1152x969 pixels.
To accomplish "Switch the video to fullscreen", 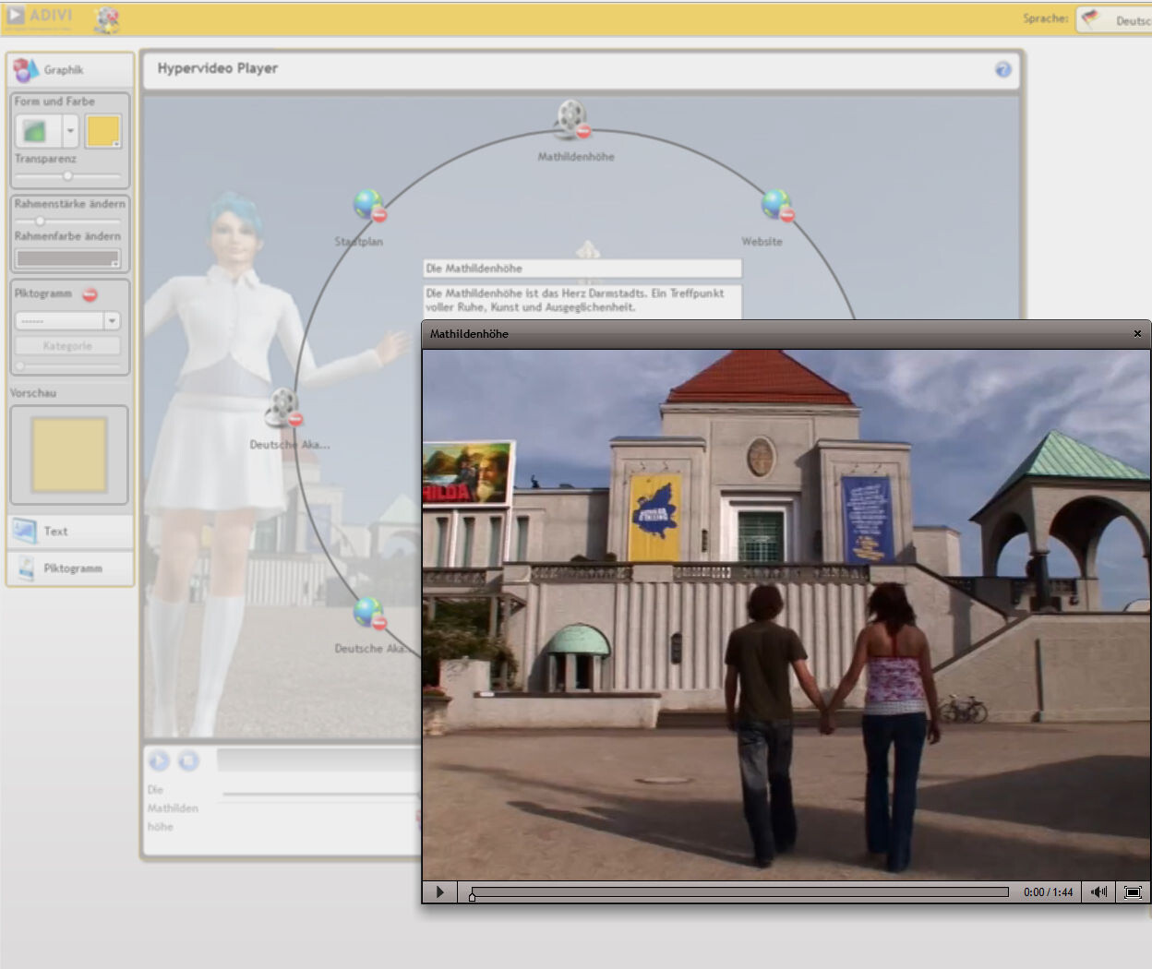I will pyautogui.click(x=1133, y=892).
